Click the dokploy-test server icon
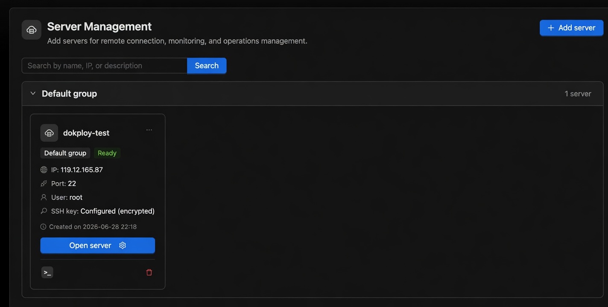Screen dimensions: 608x307 click(49, 133)
